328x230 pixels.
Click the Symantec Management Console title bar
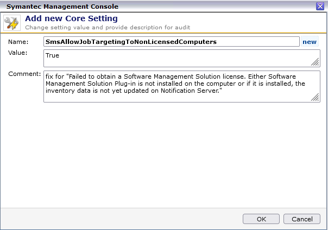pos(136,5)
